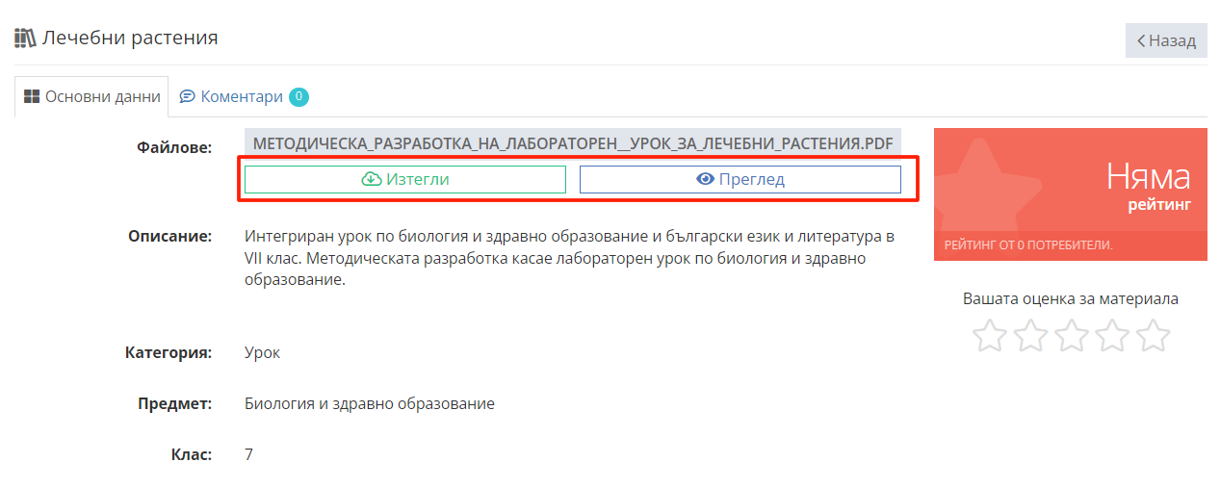The height and width of the screenshot is (488, 1220).
Task: Rate the material five stars
Action: (x=1153, y=336)
